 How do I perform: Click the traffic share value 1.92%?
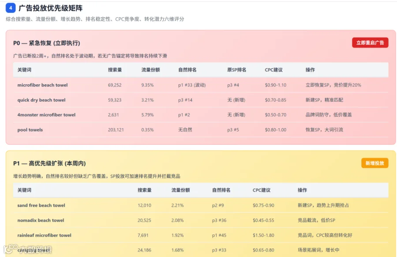click(177, 235)
